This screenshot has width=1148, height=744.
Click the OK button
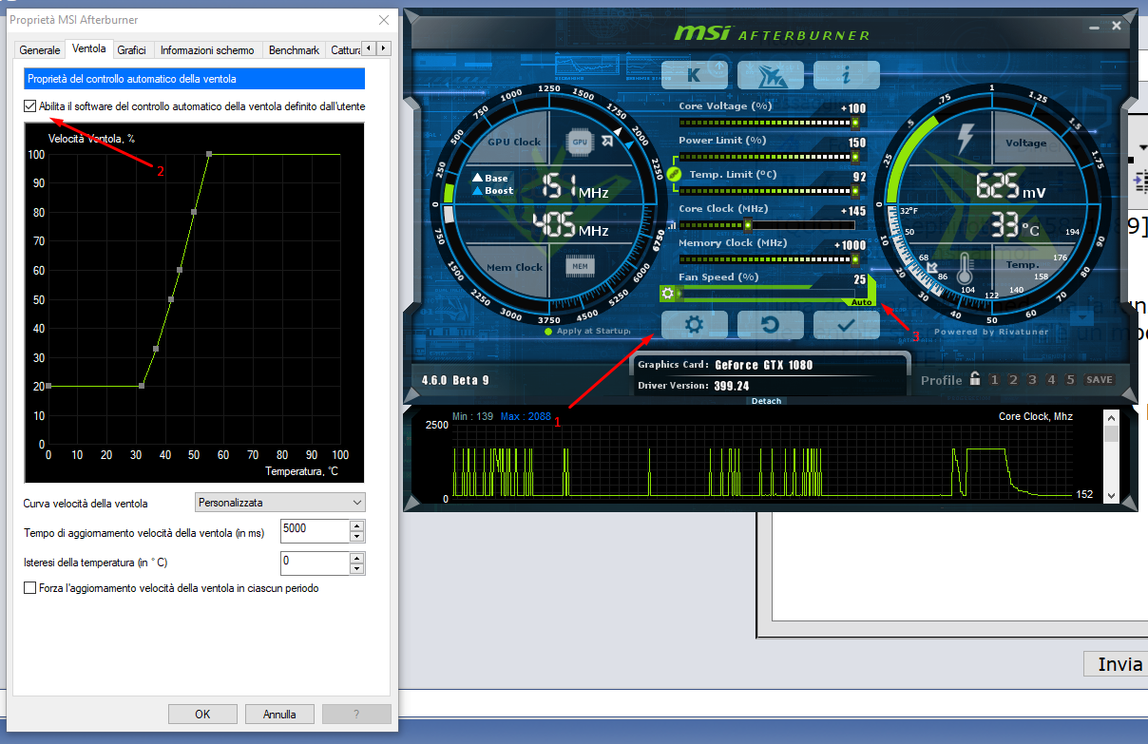202,715
